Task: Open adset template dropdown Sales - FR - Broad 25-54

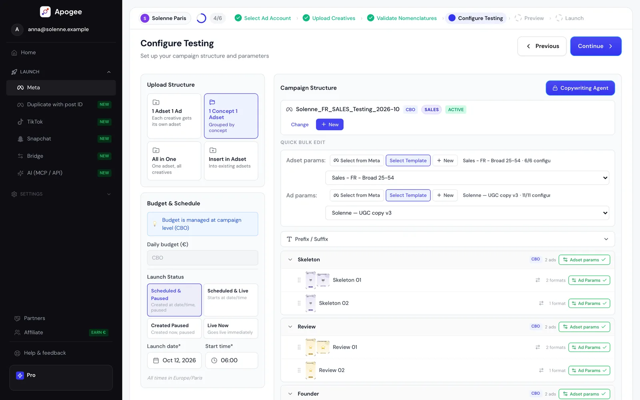Action: pos(467,178)
